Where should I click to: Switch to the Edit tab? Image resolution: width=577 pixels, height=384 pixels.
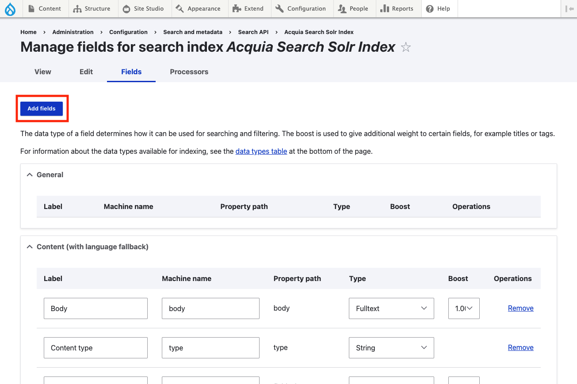tap(86, 72)
